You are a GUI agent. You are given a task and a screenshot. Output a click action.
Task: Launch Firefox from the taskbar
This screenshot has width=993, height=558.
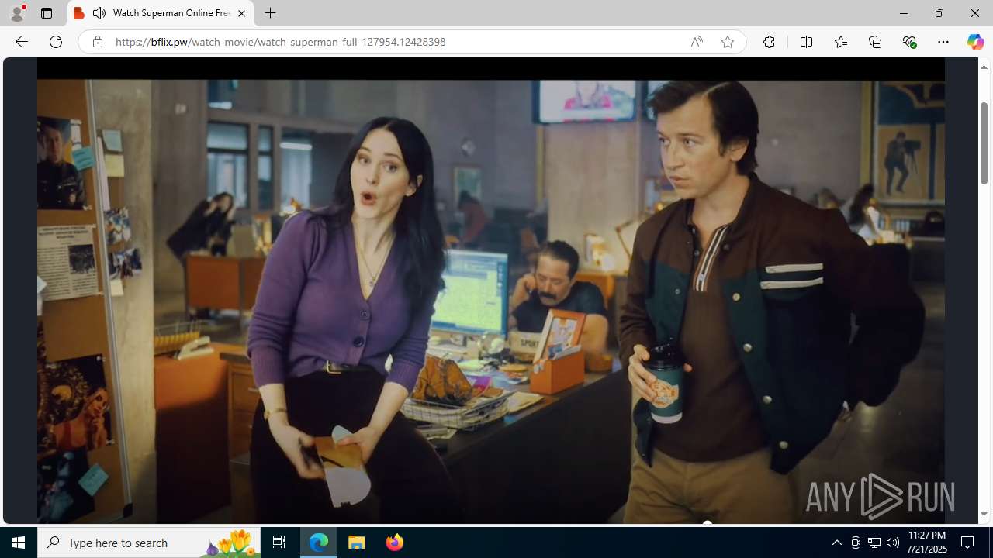click(x=394, y=542)
